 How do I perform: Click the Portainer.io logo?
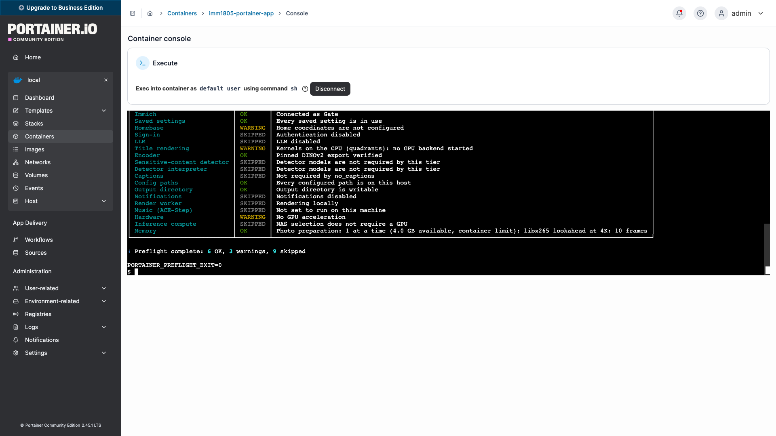(x=53, y=32)
